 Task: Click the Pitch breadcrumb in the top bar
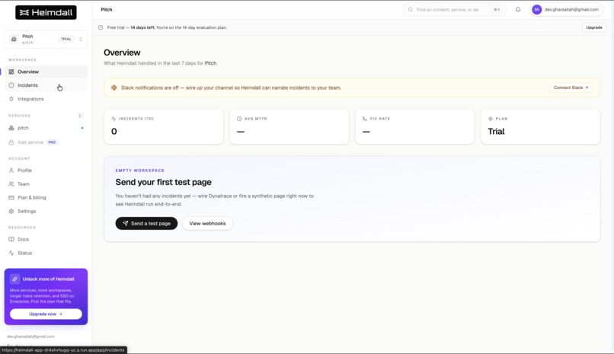(107, 9)
